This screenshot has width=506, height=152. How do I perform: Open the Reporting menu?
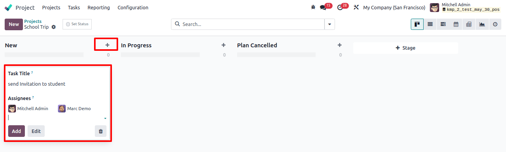99,7
